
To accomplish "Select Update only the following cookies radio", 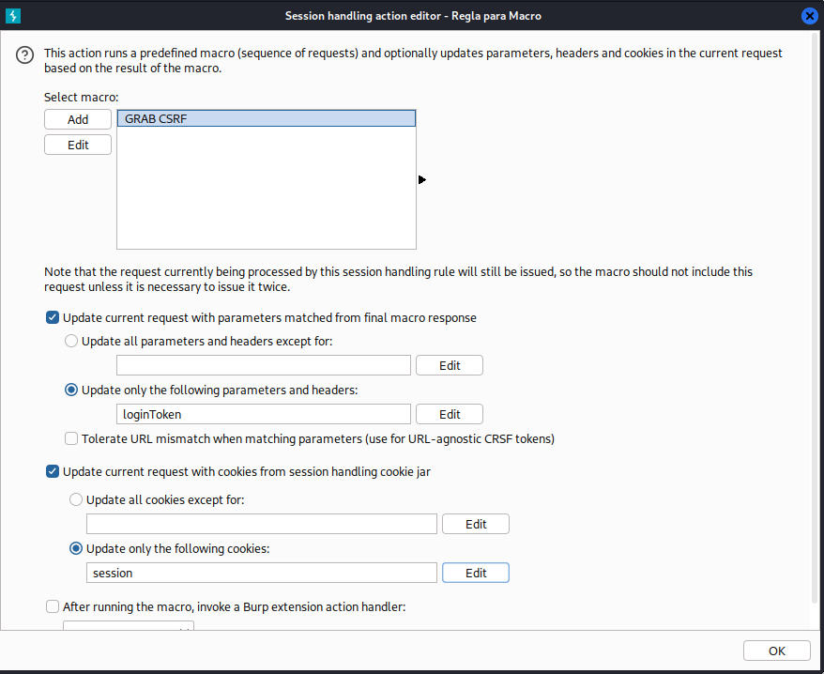I will pyautogui.click(x=76, y=548).
